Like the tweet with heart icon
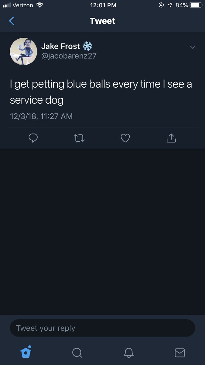This screenshot has height=365, width=205. [x=125, y=138]
